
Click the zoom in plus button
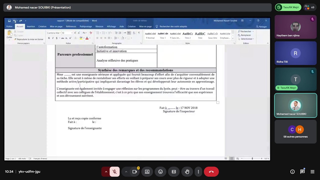click(261, 158)
